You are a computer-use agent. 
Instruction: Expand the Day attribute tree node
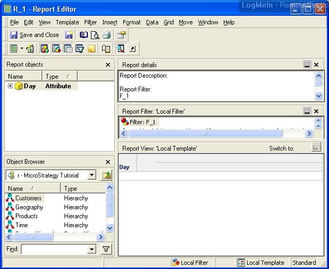pos(10,86)
